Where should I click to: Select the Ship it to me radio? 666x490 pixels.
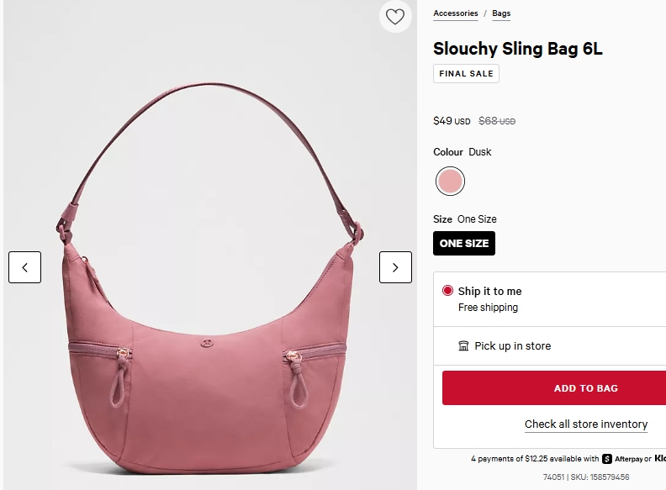[x=447, y=291]
